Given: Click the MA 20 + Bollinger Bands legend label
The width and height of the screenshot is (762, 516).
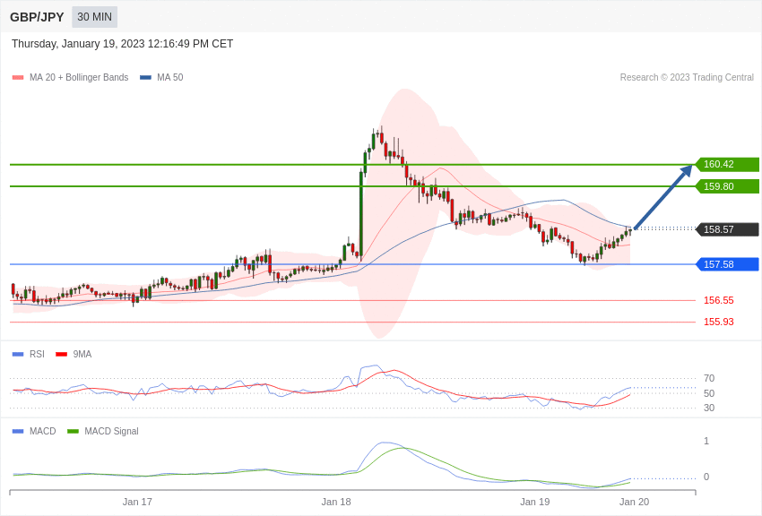Looking at the screenshot, I should (x=79, y=77).
